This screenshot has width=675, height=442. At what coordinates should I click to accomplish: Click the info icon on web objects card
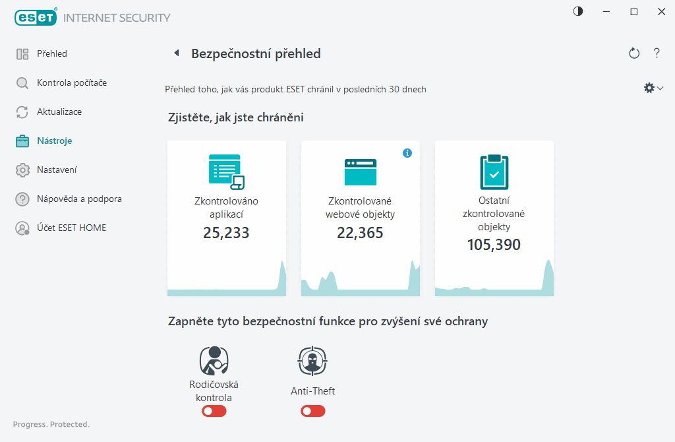coord(407,153)
